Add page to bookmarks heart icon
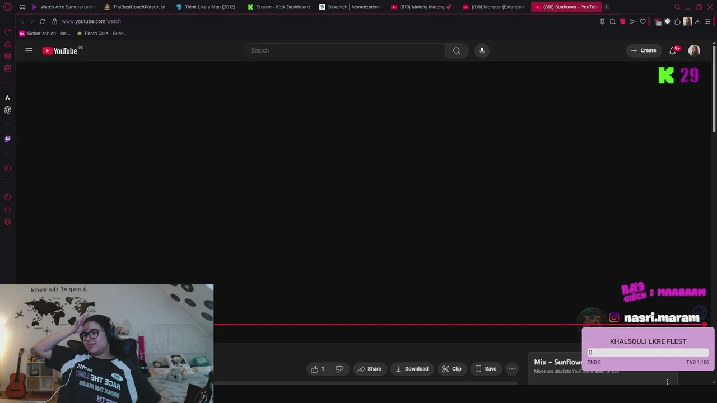This screenshot has width=717, height=403. [642, 21]
